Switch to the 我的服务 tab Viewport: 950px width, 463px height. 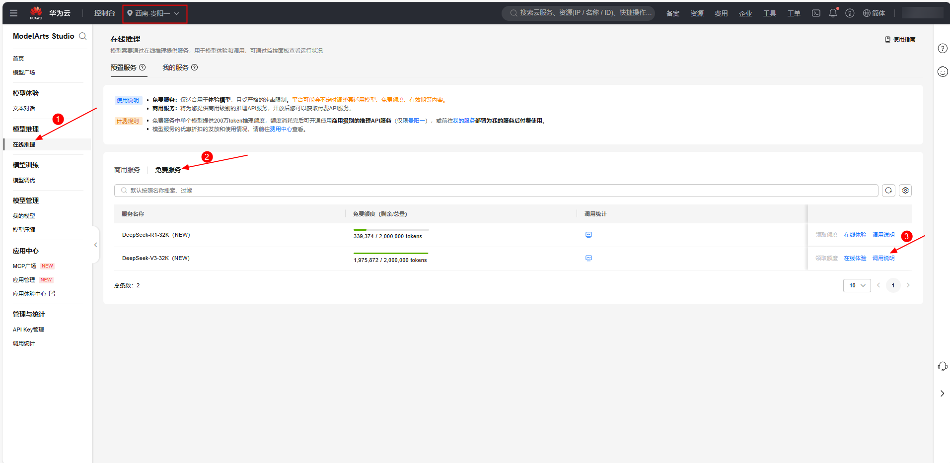[175, 67]
